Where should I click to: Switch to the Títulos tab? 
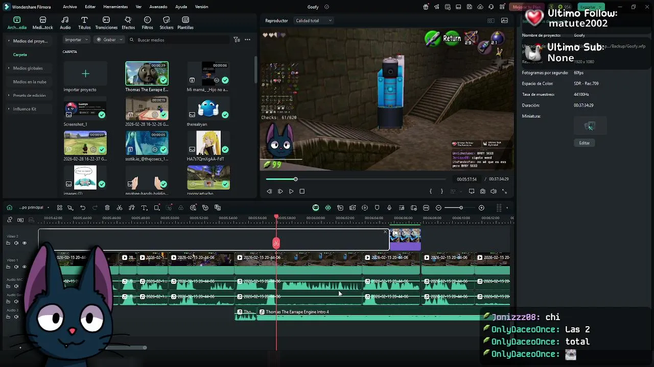coord(84,23)
